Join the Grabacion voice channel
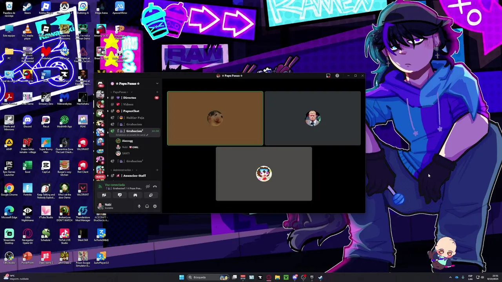 tap(135, 124)
